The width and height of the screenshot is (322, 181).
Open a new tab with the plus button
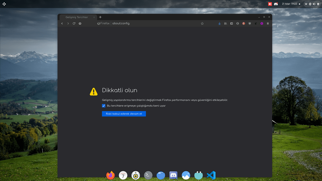click(x=100, y=17)
